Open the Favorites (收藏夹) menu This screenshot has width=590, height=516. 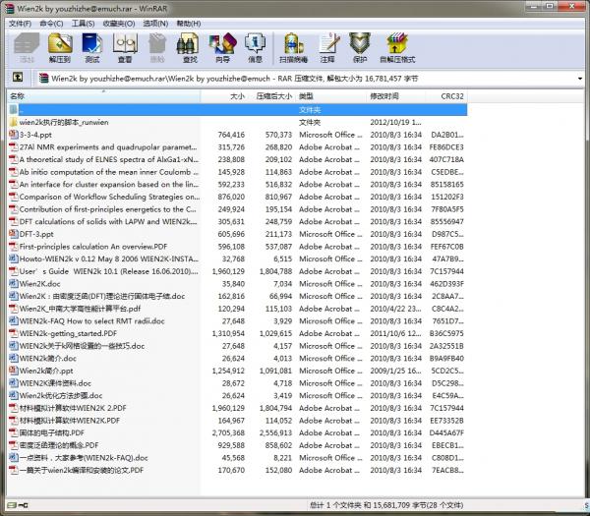tap(119, 24)
